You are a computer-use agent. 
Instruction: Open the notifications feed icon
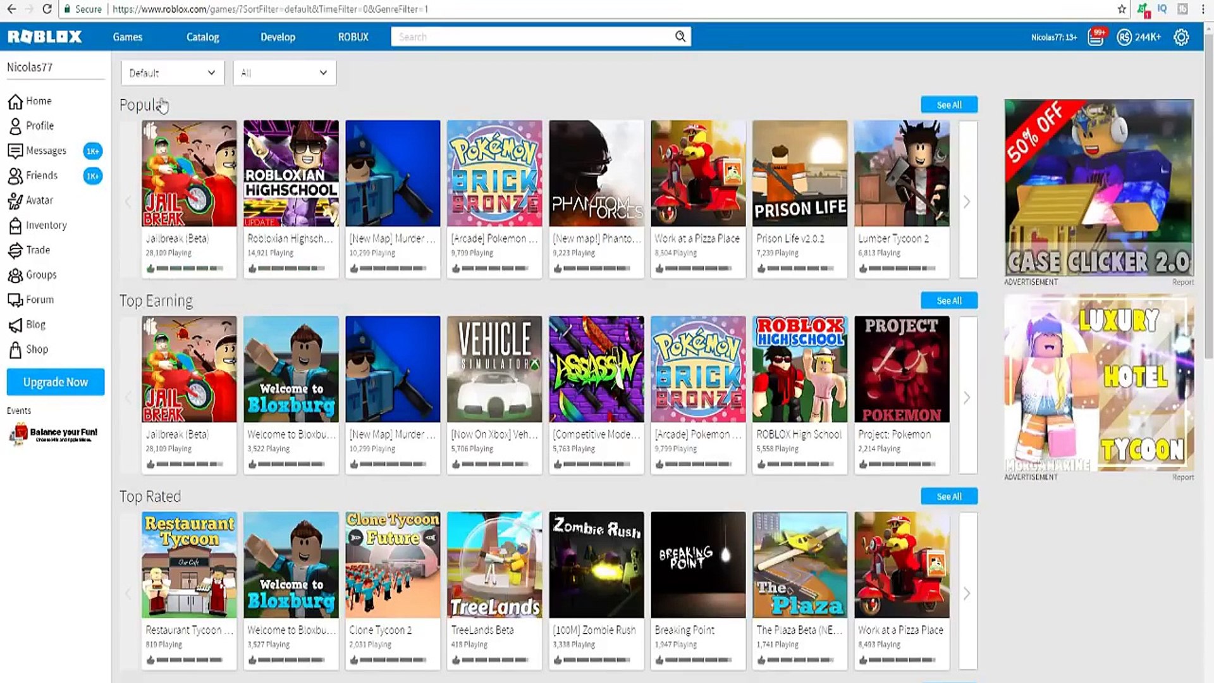tap(1096, 37)
